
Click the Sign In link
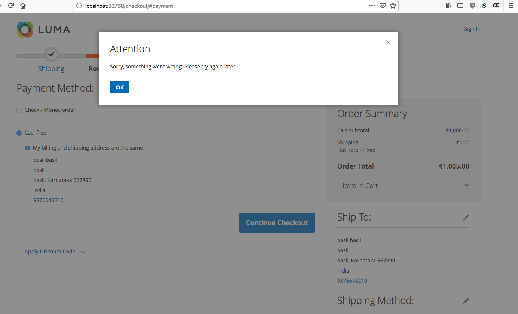click(472, 29)
